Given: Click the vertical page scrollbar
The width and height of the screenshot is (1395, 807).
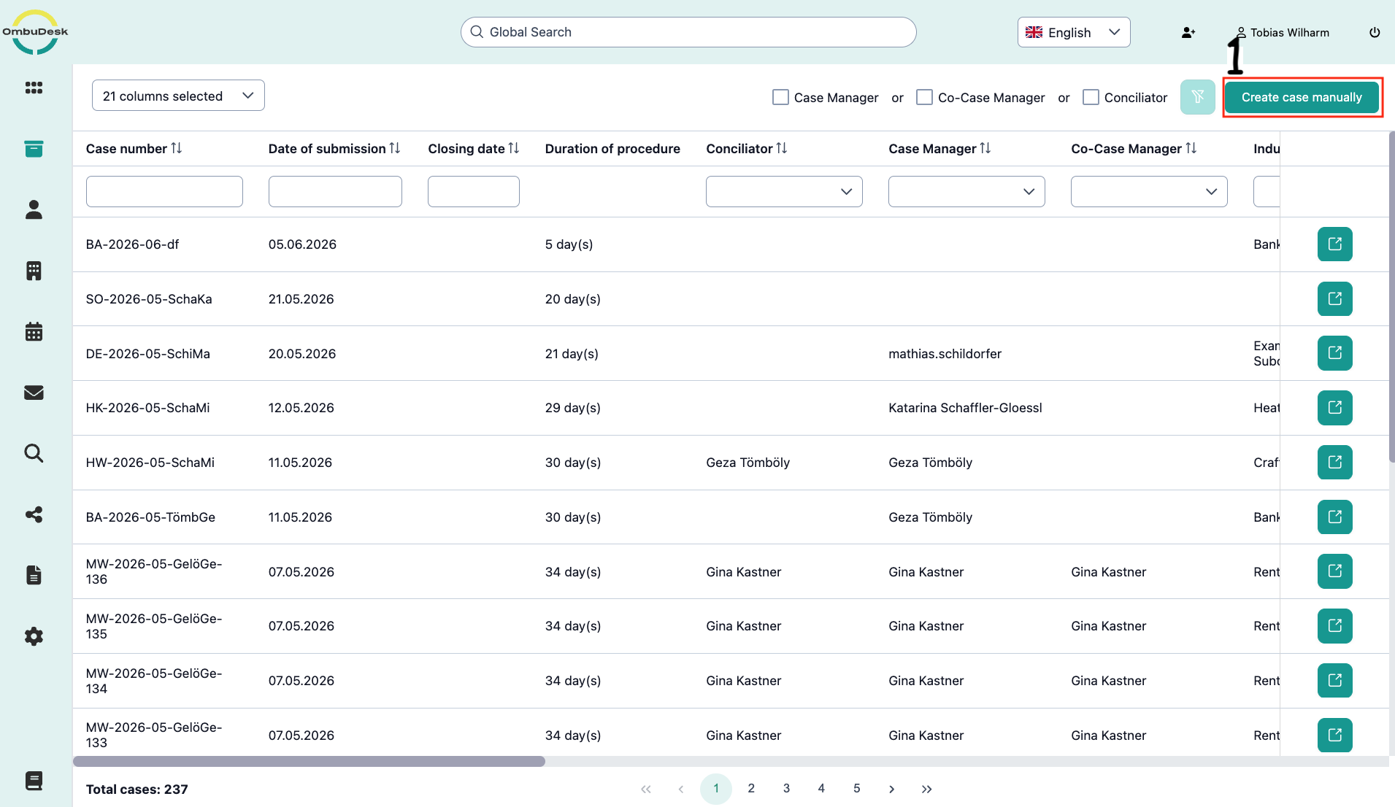Looking at the screenshot, I should point(1391,296).
